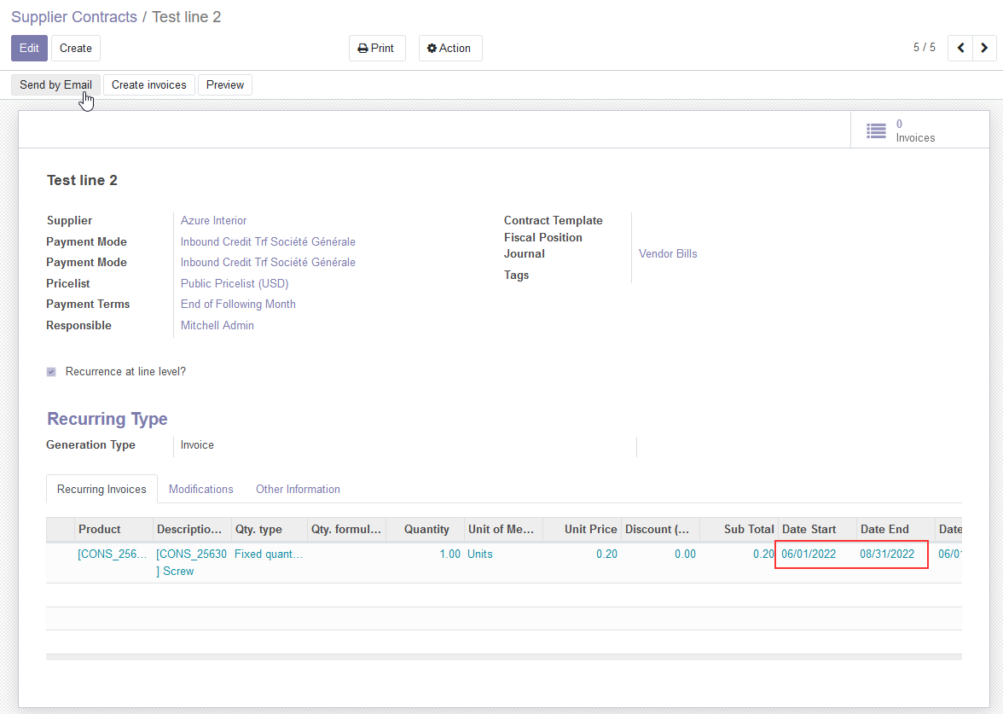Sort by Qty. formula column header
1003x714 pixels.
click(346, 529)
